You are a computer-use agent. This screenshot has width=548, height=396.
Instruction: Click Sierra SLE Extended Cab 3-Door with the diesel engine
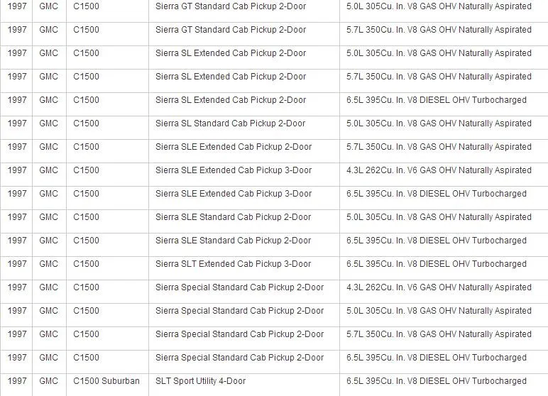[234, 194]
